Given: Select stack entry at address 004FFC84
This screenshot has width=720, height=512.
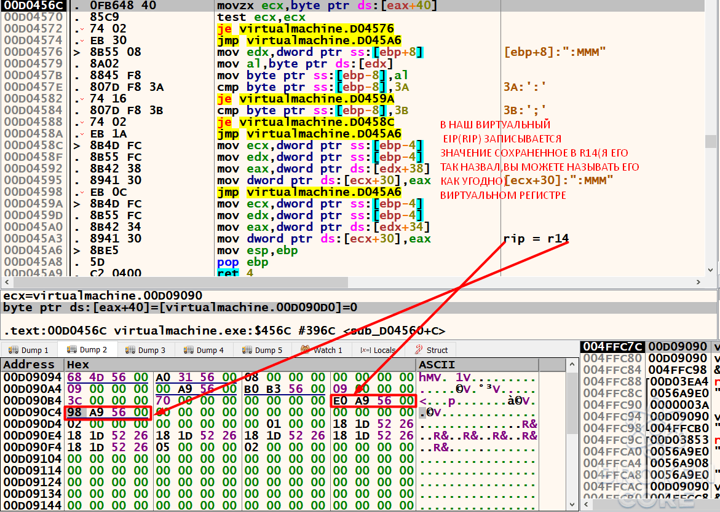Looking at the screenshot, I should [612, 370].
